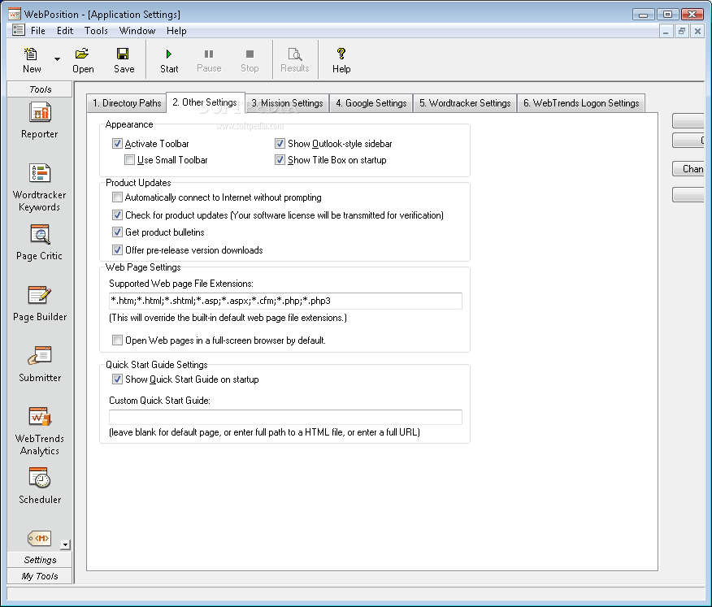Click the Pause toolbar button

(x=209, y=60)
